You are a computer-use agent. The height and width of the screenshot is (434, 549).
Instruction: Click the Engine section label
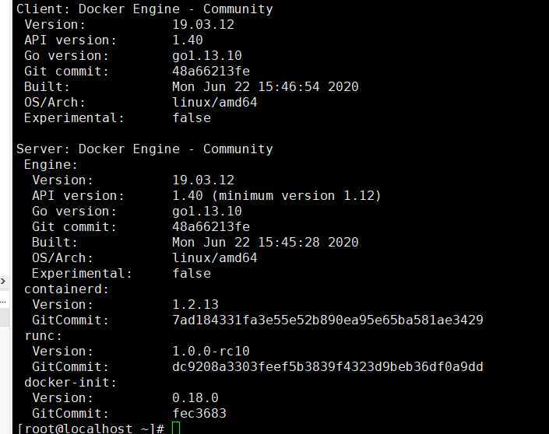pos(51,165)
